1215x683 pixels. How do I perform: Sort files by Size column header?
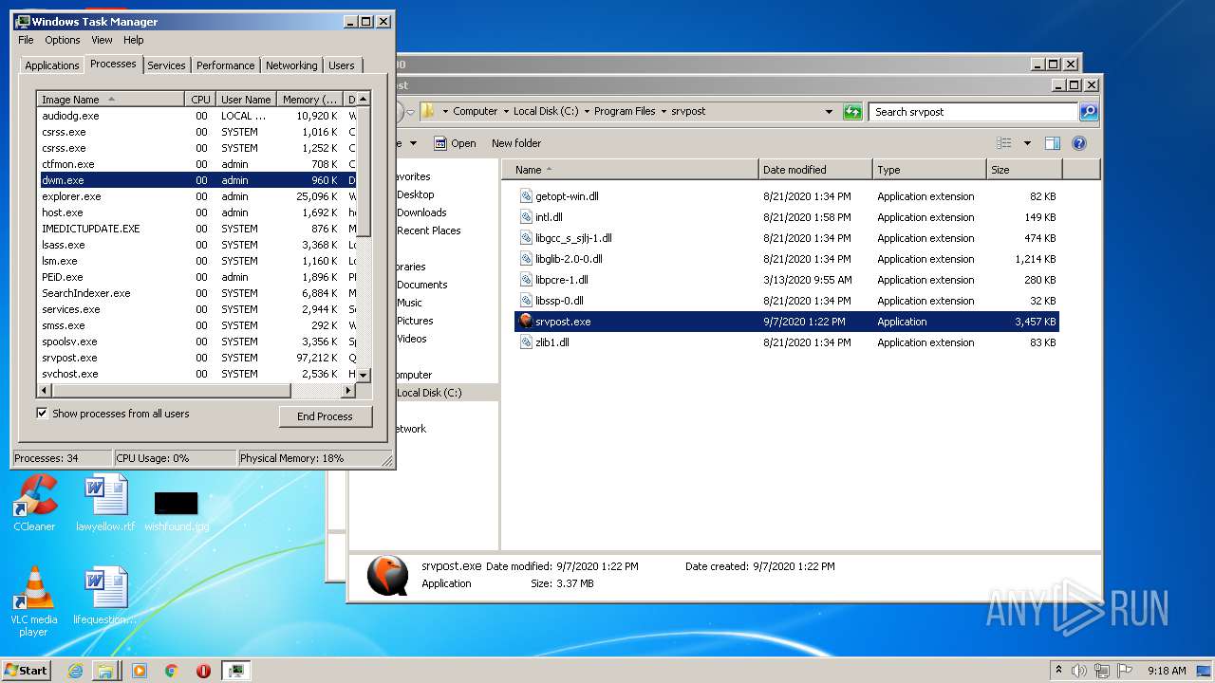1024,170
